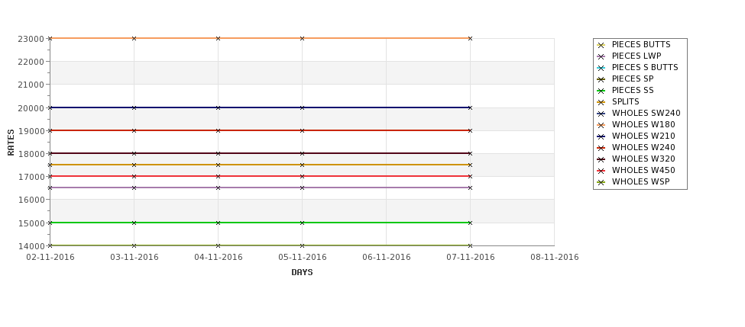Click the PIECES BUTTS legend marker icon
This screenshot has height=327, width=745.
pos(601,45)
